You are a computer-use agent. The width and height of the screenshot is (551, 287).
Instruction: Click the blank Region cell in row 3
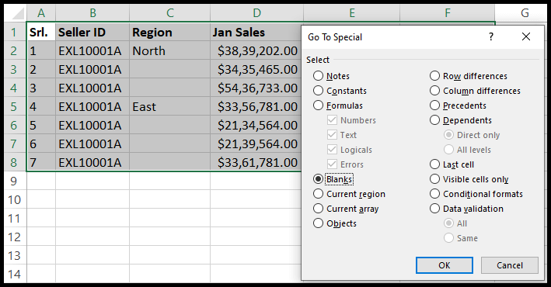tap(169, 70)
